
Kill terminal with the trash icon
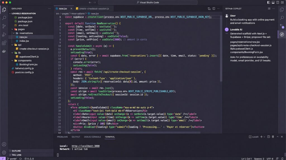pyautogui.click(x=273, y=137)
